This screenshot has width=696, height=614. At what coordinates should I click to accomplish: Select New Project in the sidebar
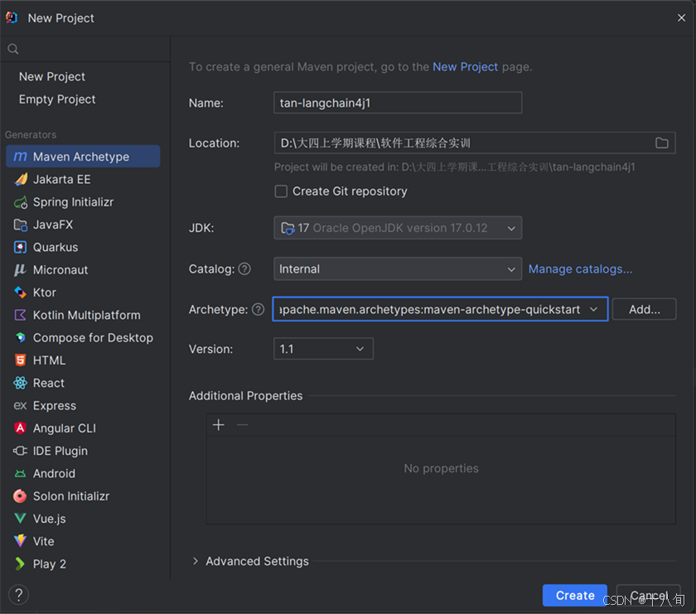coord(52,76)
